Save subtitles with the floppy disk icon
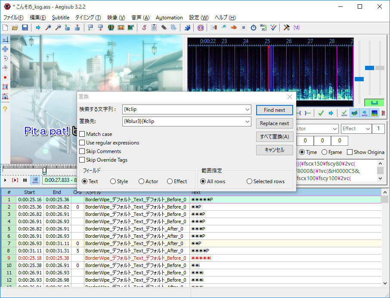 click(25, 28)
